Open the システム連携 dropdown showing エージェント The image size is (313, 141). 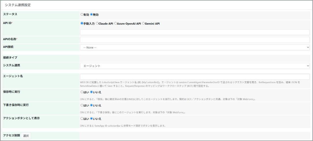coord(195,66)
